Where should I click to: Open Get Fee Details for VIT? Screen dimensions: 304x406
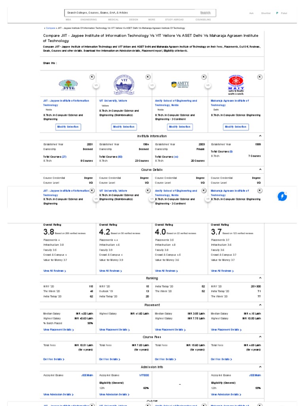[x=110, y=359]
